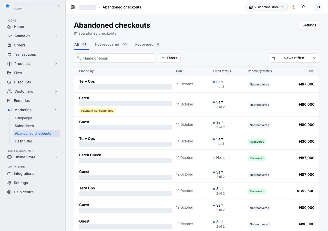Viewport: 328px width, 231px height.
Task: Switch to the Not recovered tab
Action: coord(111,44)
